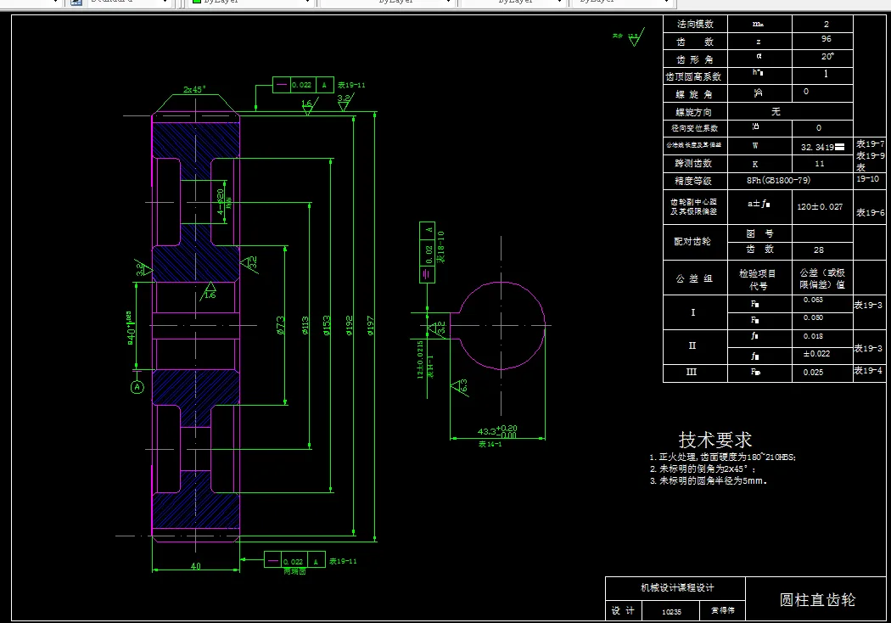Click the '螺旋方向' label
This screenshot has height=623, width=891.
coord(693,111)
